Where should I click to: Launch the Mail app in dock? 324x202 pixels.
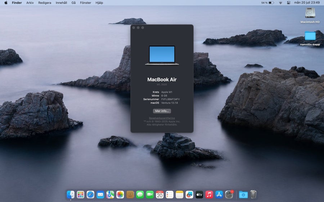coord(100,194)
